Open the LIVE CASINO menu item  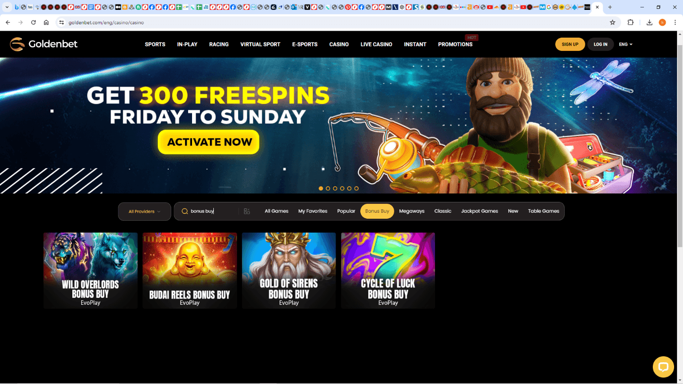[376, 44]
